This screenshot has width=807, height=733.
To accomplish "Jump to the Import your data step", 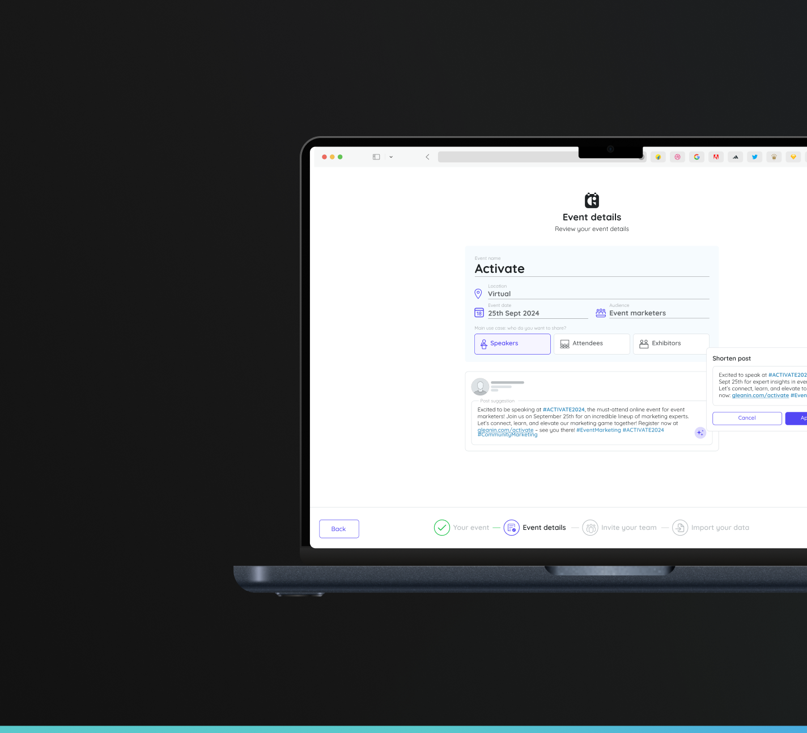I will click(x=720, y=528).
